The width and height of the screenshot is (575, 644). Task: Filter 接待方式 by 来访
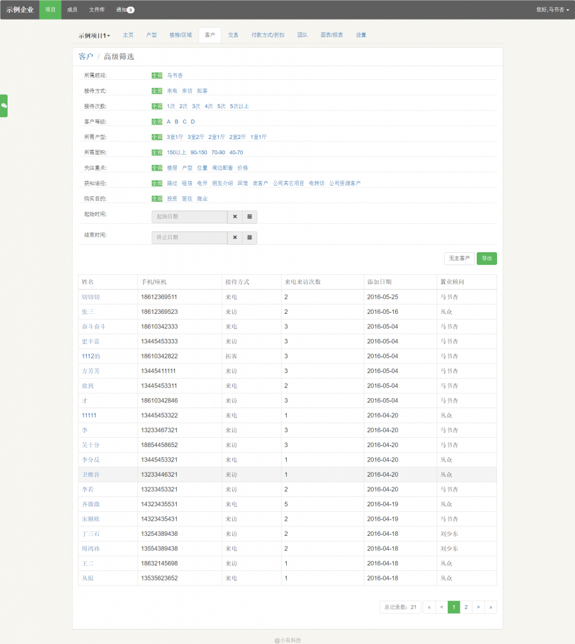pos(187,91)
